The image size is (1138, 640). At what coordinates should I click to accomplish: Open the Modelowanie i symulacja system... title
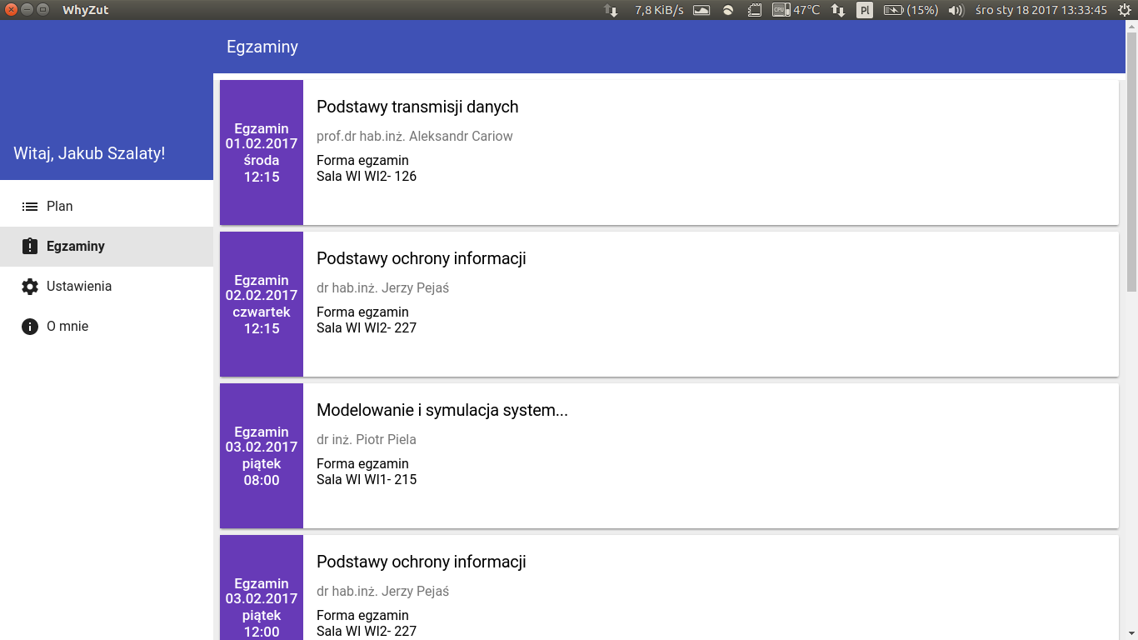(442, 410)
